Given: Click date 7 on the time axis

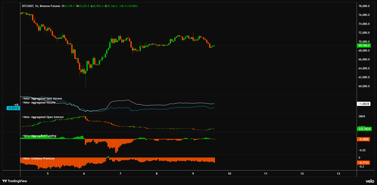Looking at the screenshot, I should click(120, 173).
